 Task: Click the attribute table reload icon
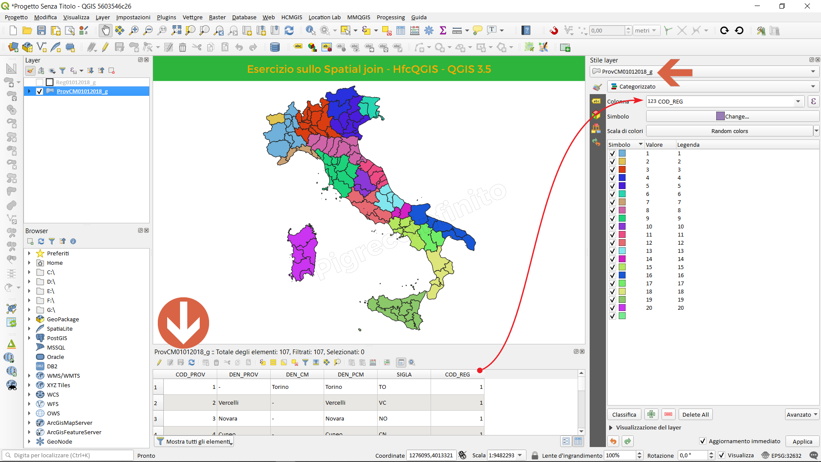[x=192, y=362]
